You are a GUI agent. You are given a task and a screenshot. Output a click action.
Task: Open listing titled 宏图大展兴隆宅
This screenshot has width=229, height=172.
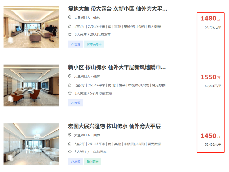[114, 126]
